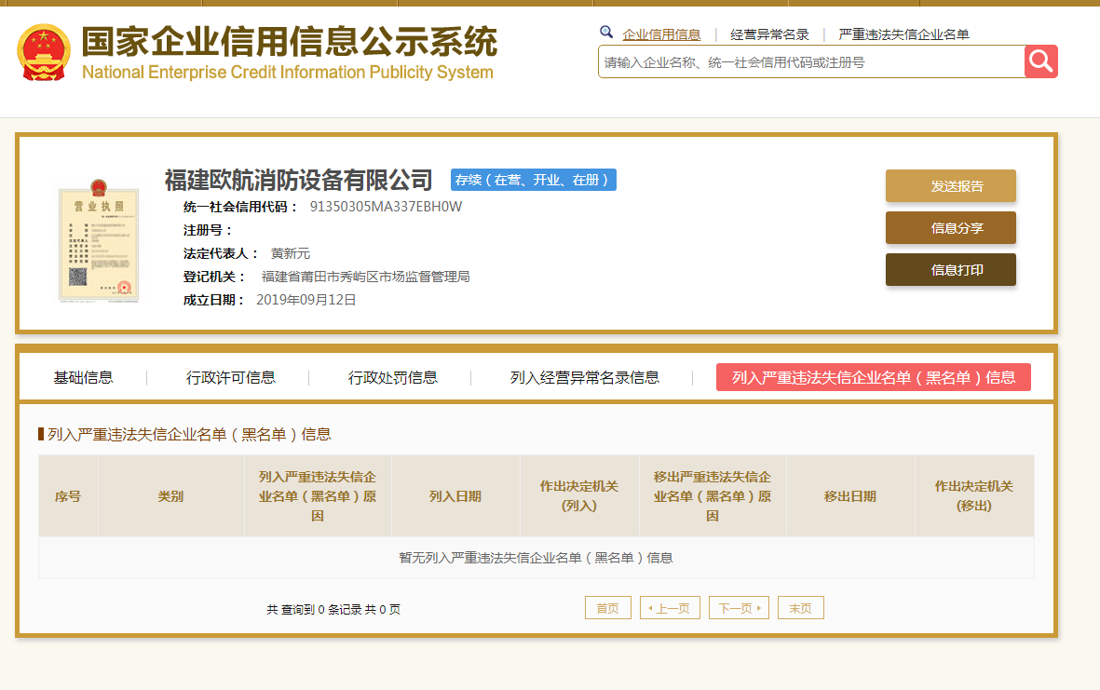Click the red search magnifier button
Viewport: 1100px width, 690px height.
pos(1041,61)
